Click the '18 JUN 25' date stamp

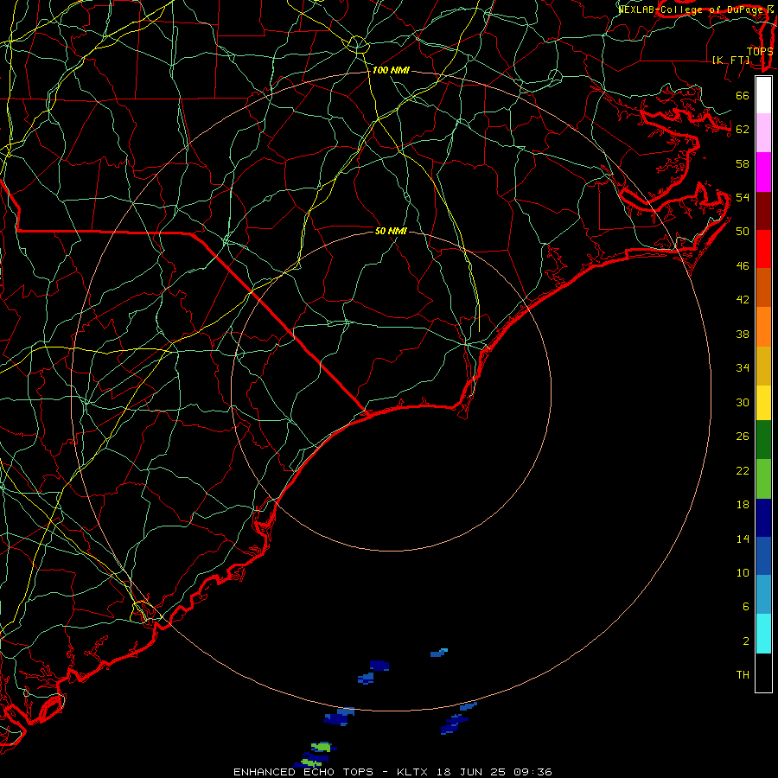point(471,772)
